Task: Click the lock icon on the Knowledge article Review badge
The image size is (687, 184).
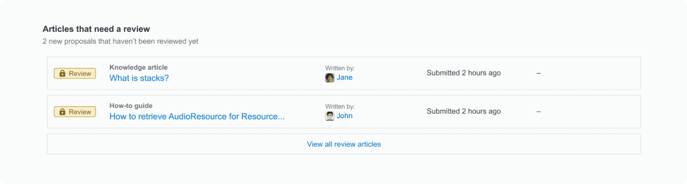Action: click(62, 73)
